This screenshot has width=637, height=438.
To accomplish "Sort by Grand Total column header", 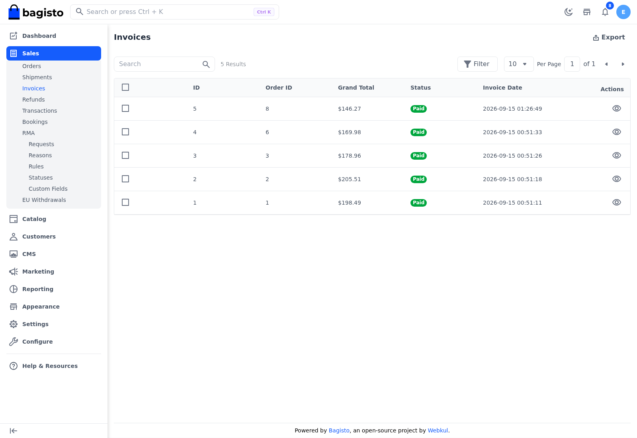I will point(356,88).
